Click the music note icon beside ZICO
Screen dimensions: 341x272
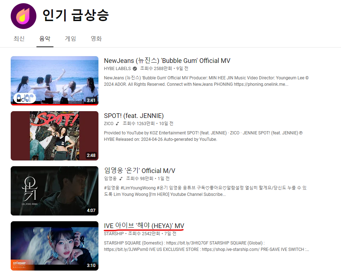[x=117, y=124]
